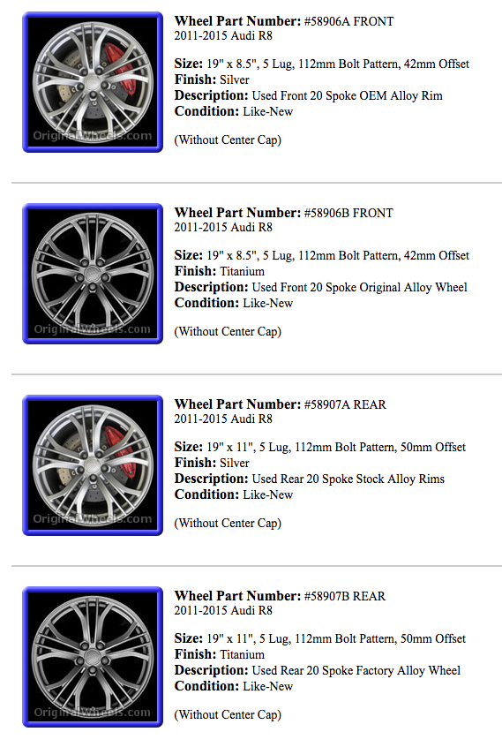Image resolution: width=502 pixels, height=747 pixels.
Task: Click the Size line of the 58906A listing
Action: pyautogui.click(x=322, y=64)
